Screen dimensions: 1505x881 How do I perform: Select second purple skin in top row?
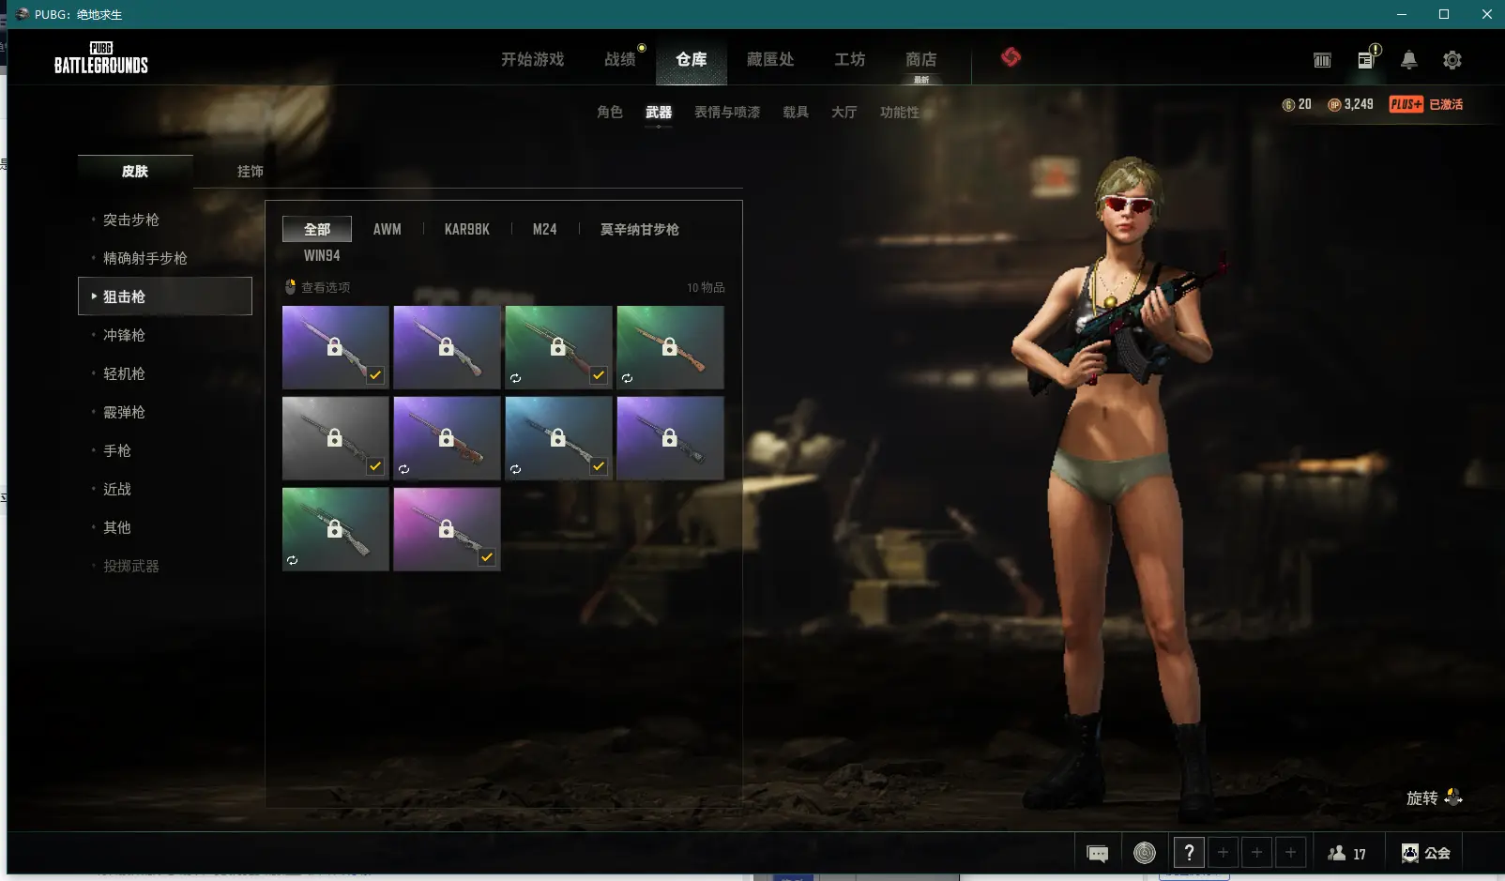click(448, 347)
